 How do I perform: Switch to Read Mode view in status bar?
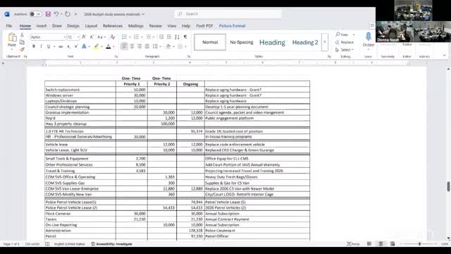click(369, 244)
